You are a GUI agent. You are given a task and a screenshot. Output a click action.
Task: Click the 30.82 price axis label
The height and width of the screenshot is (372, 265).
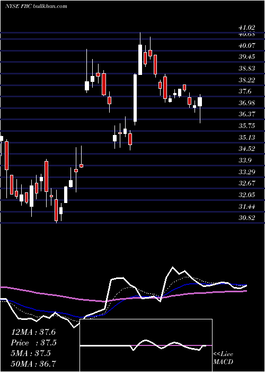tap(247, 218)
